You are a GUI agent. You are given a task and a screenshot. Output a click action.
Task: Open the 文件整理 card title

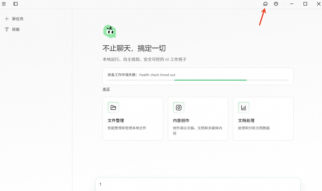(x=116, y=121)
